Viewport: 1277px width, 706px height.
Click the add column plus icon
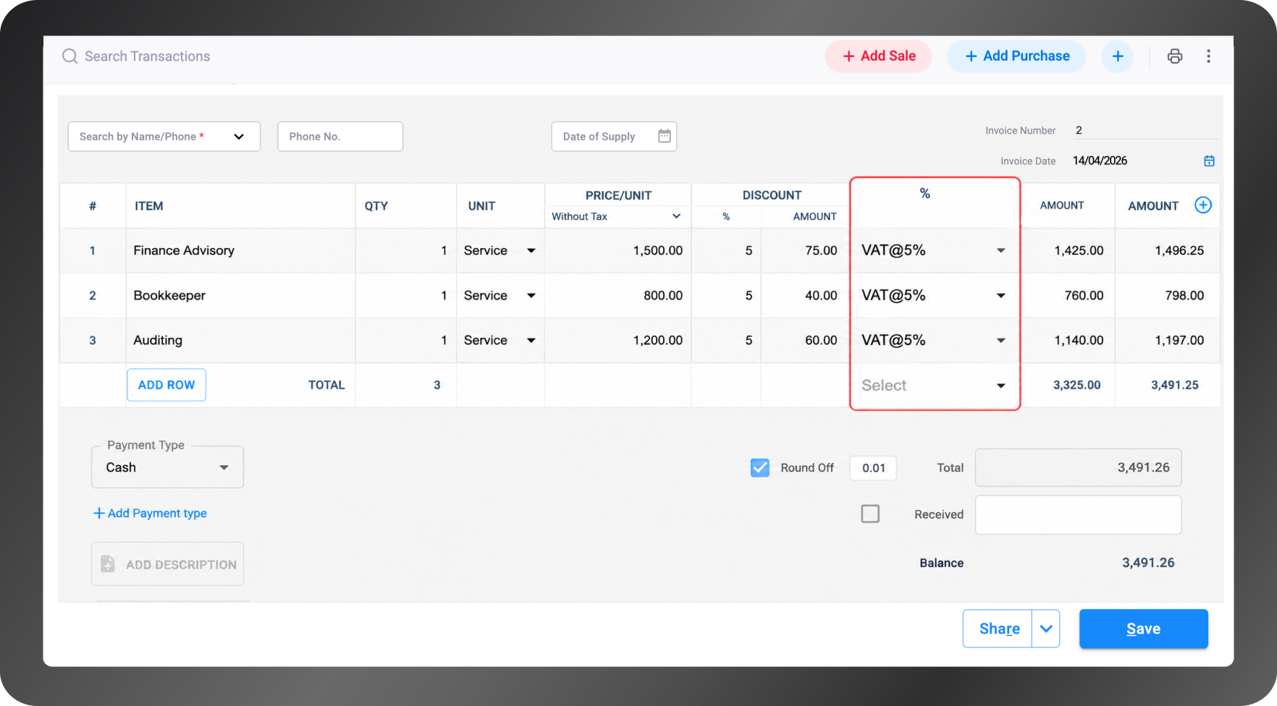click(1203, 205)
